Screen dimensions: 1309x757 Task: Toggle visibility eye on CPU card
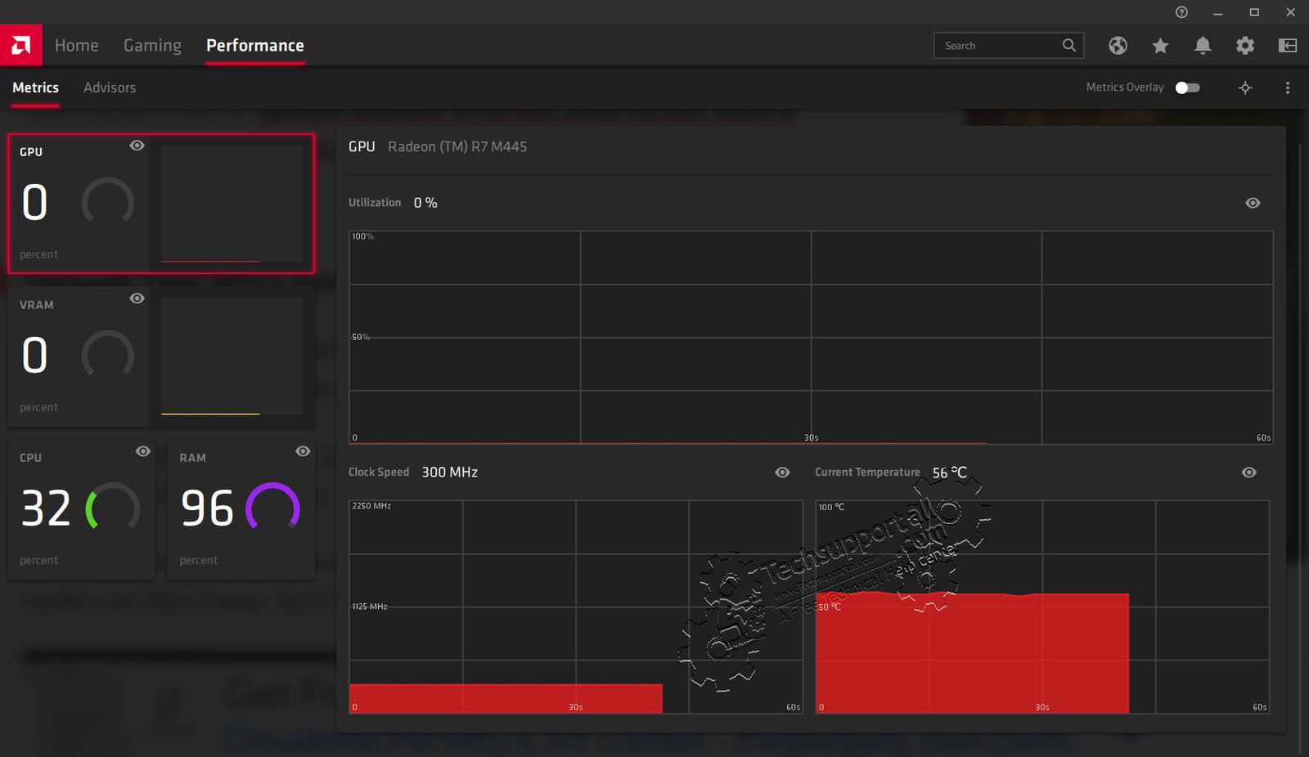(143, 451)
